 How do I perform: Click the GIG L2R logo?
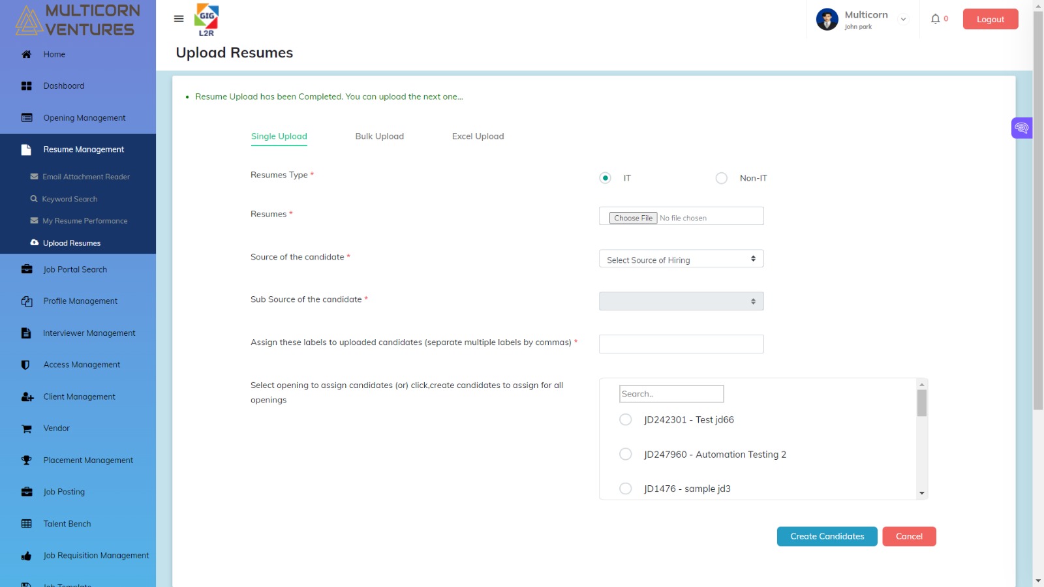click(x=206, y=20)
